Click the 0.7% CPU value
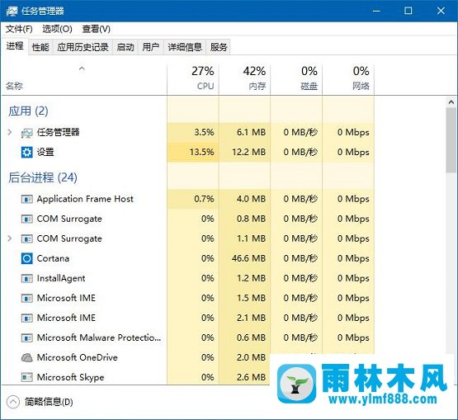Image resolution: width=458 pixels, height=420 pixels. [204, 199]
